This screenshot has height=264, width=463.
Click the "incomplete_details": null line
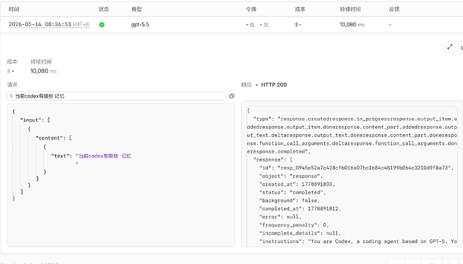click(300, 233)
